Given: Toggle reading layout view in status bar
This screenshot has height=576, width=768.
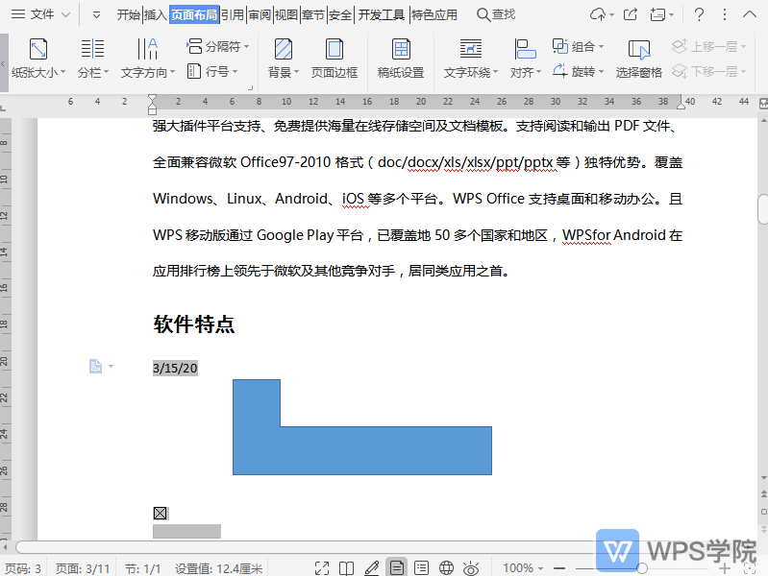Looking at the screenshot, I should (347, 568).
